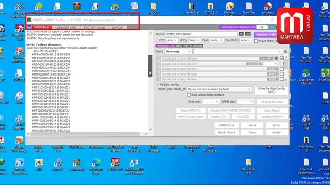Click the file list scroll-down arrow
The width and height of the screenshot is (330, 185).
pos(286,80)
